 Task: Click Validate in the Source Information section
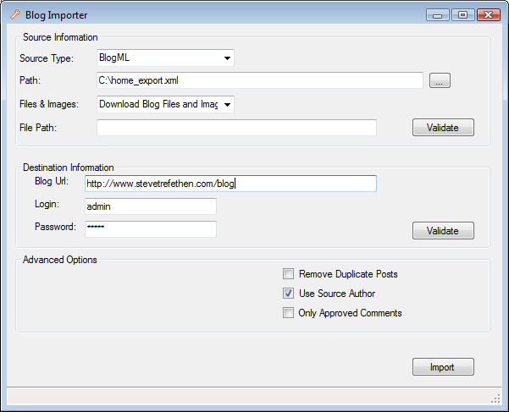443,128
